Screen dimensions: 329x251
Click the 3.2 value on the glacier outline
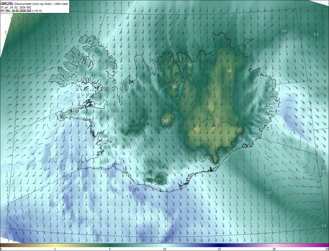click(166, 121)
